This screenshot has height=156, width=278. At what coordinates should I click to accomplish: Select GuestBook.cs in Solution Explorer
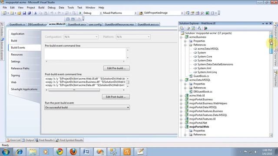pyautogui.click(x=201, y=76)
